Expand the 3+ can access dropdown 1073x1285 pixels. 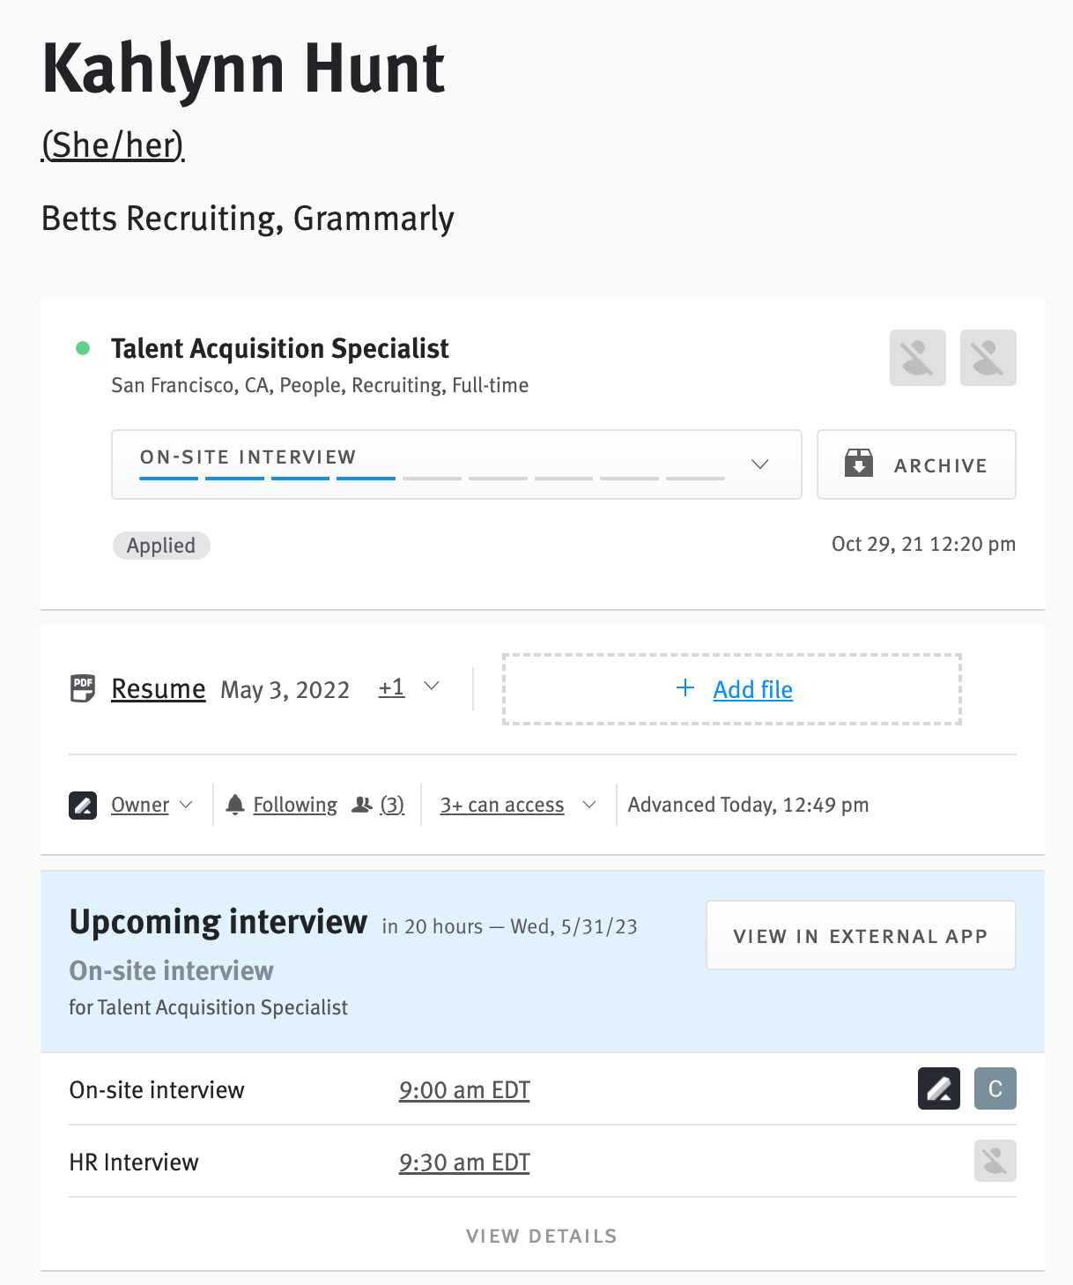(589, 805)
